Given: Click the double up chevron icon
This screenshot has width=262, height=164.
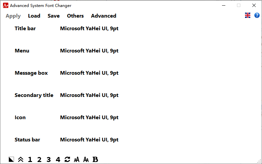Looking at the screenshot, I should 21,160.
